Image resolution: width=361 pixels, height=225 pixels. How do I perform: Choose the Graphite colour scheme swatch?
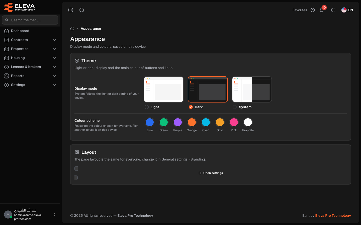(248, 122)
